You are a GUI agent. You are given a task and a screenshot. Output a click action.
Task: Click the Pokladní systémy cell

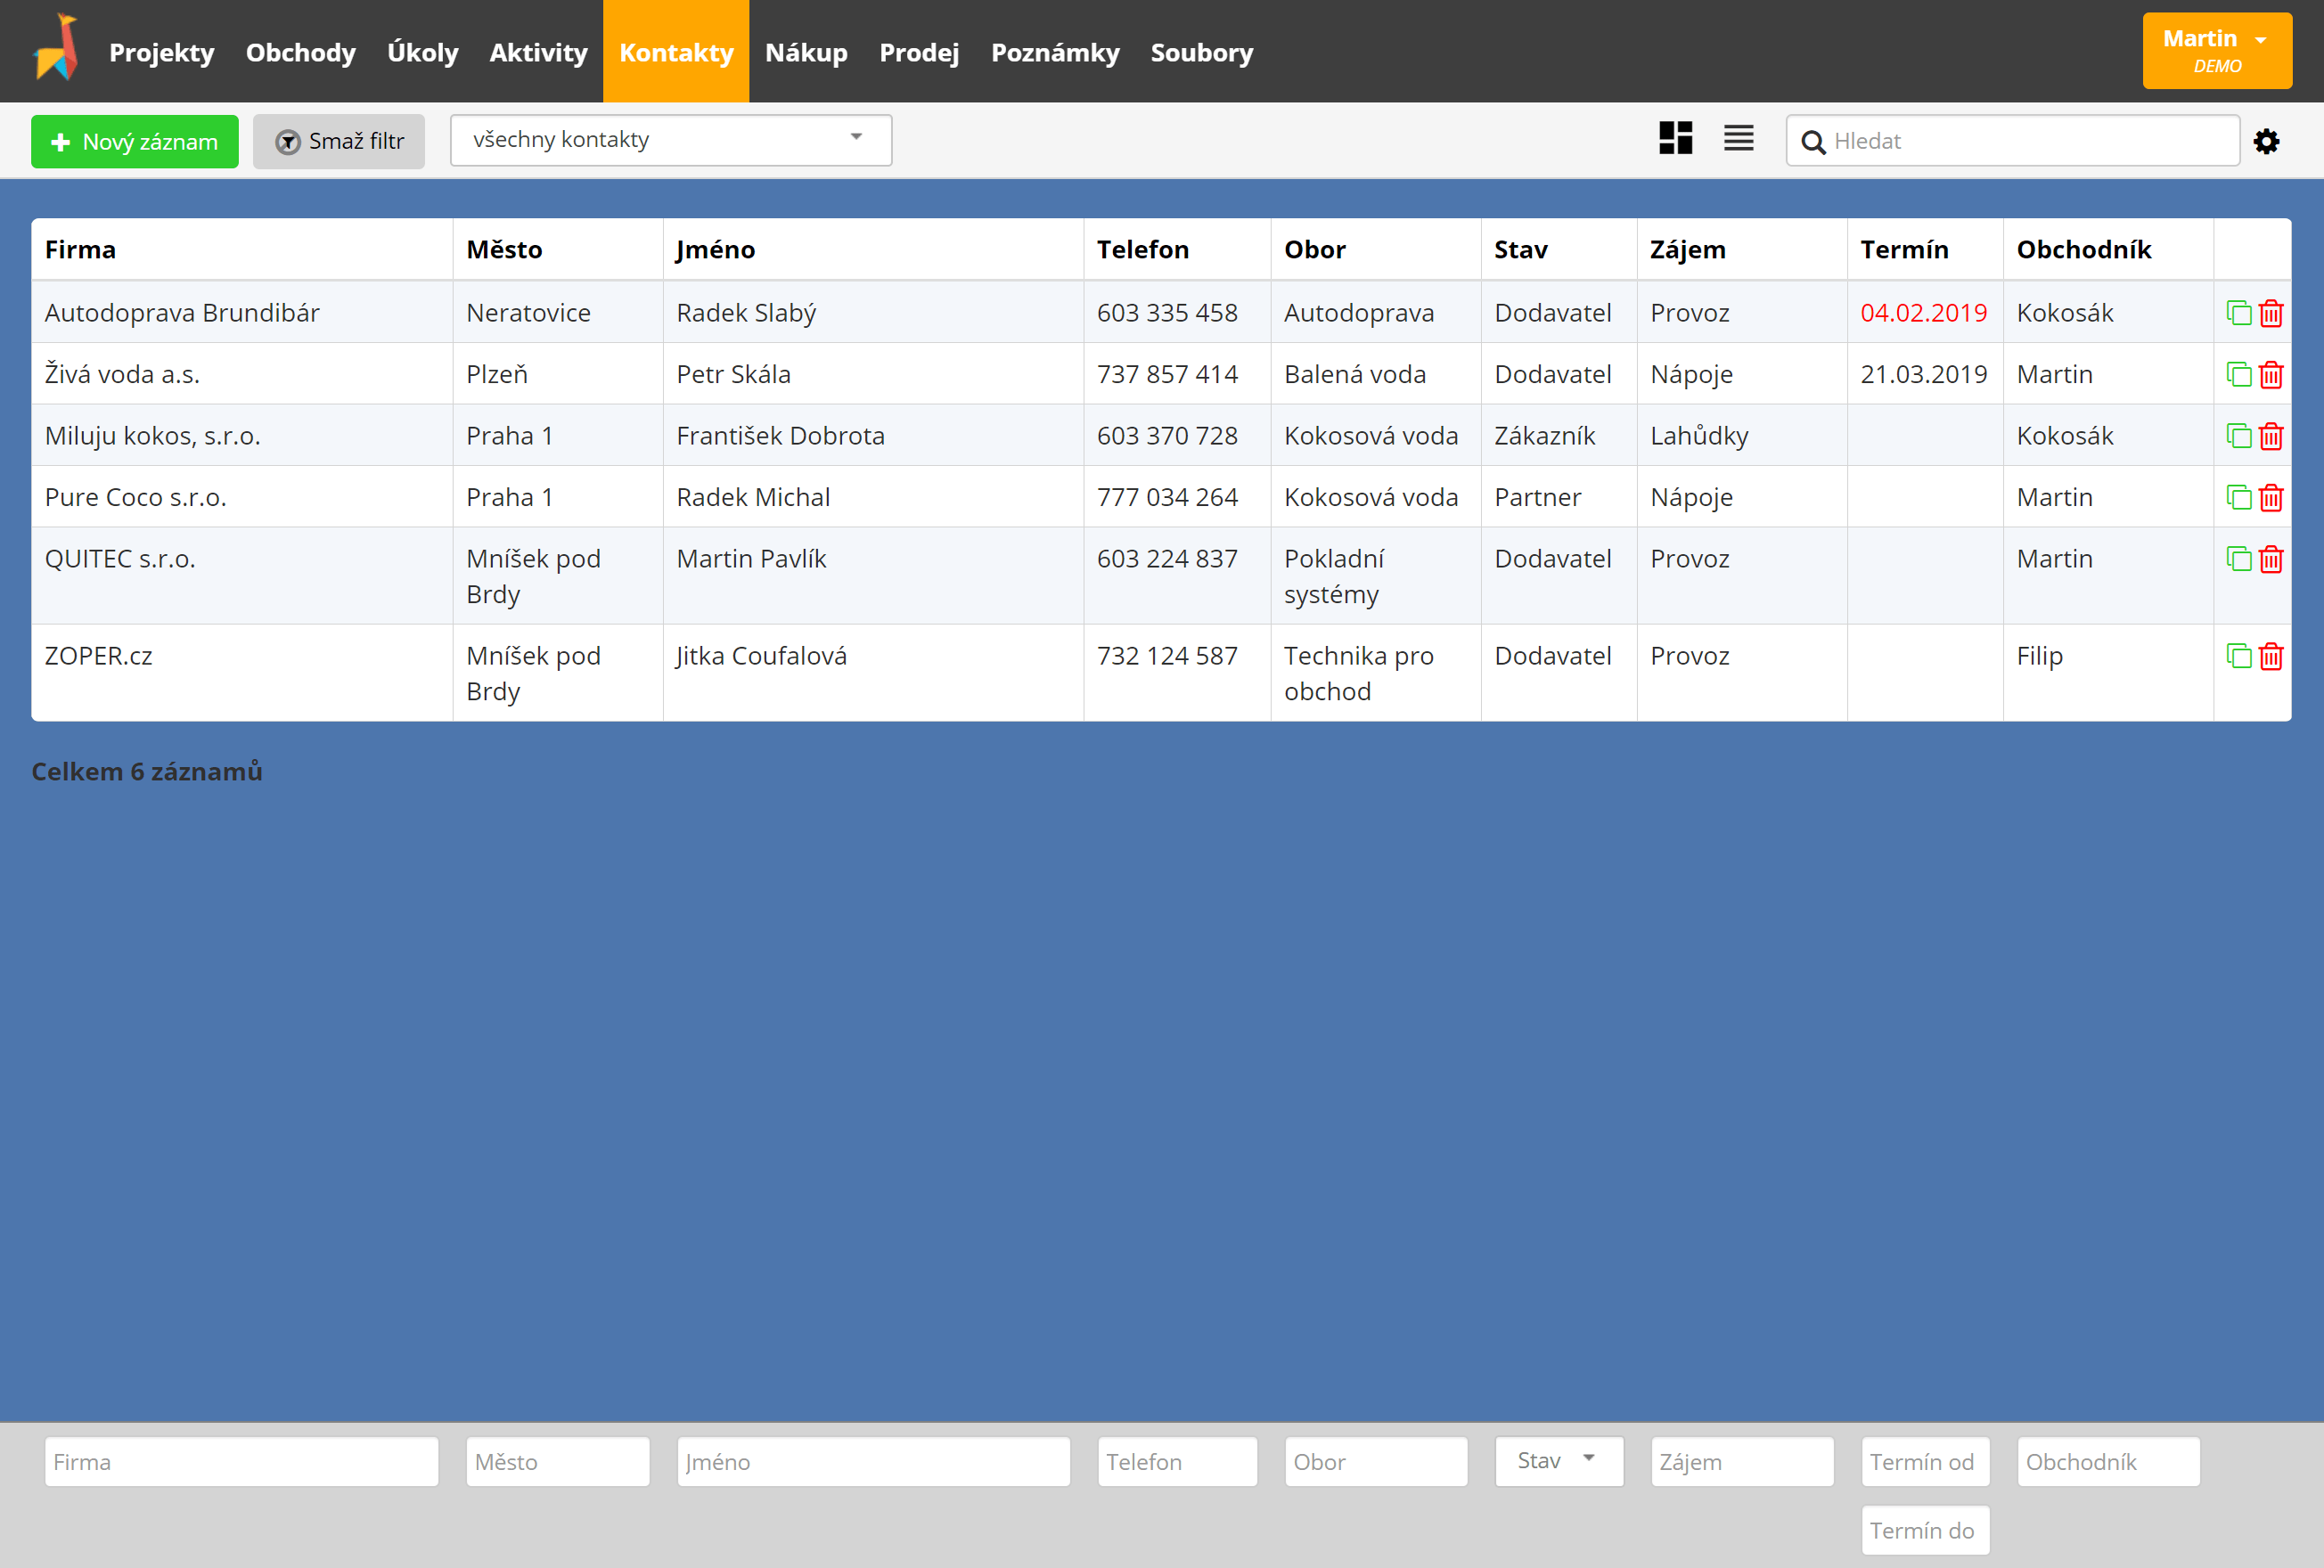[1375, 576]
